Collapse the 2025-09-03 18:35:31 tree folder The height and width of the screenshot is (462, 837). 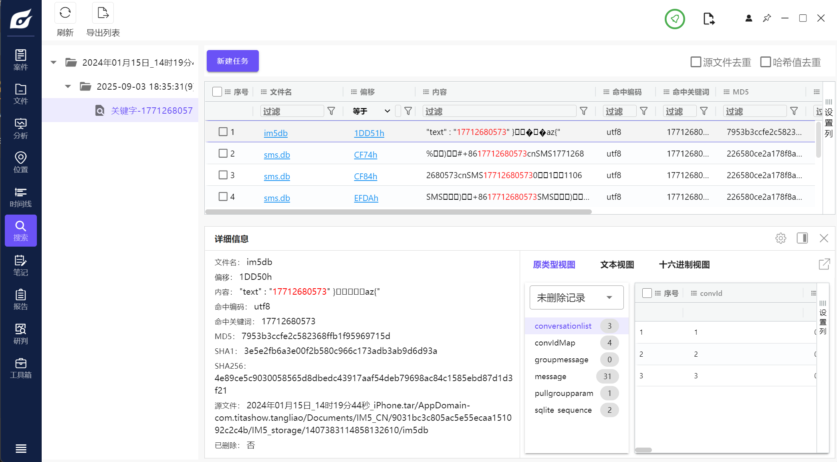[x=68, y=86]
